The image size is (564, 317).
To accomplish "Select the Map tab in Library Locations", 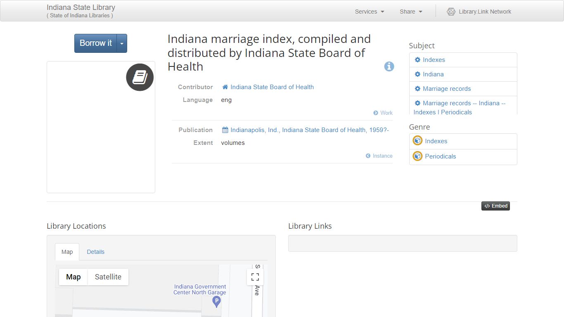I will [x=67, y=252].
